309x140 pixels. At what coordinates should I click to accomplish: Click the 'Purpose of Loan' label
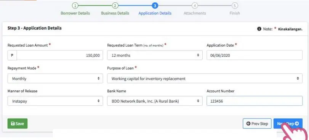pos(120,68)
